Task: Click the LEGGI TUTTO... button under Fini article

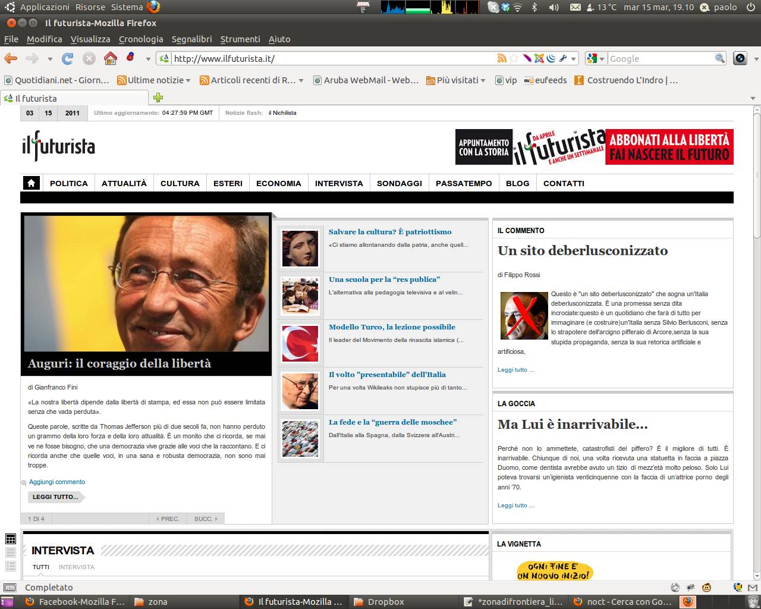Action: pyautogui.click(x=56, y=497)
